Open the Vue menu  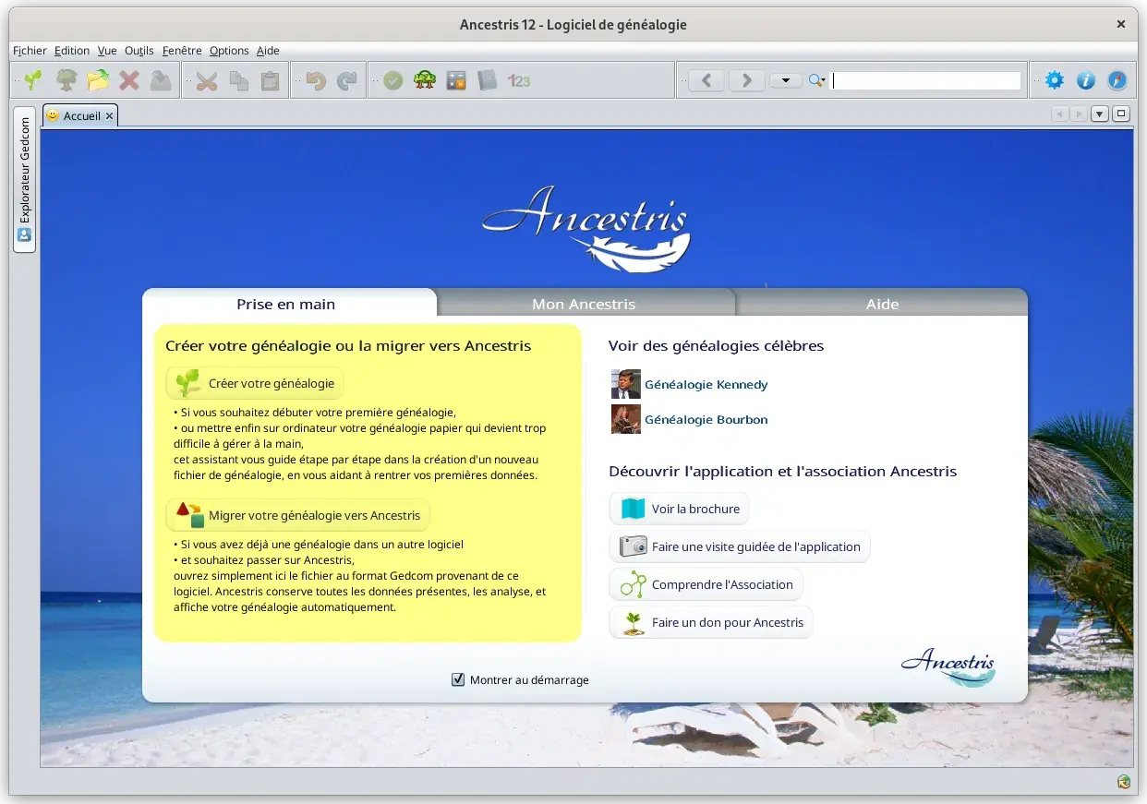[107, 51]
